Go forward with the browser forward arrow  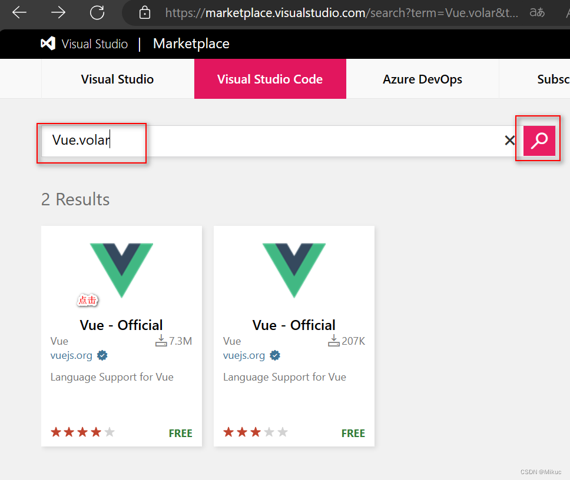[x=58, y=13]
